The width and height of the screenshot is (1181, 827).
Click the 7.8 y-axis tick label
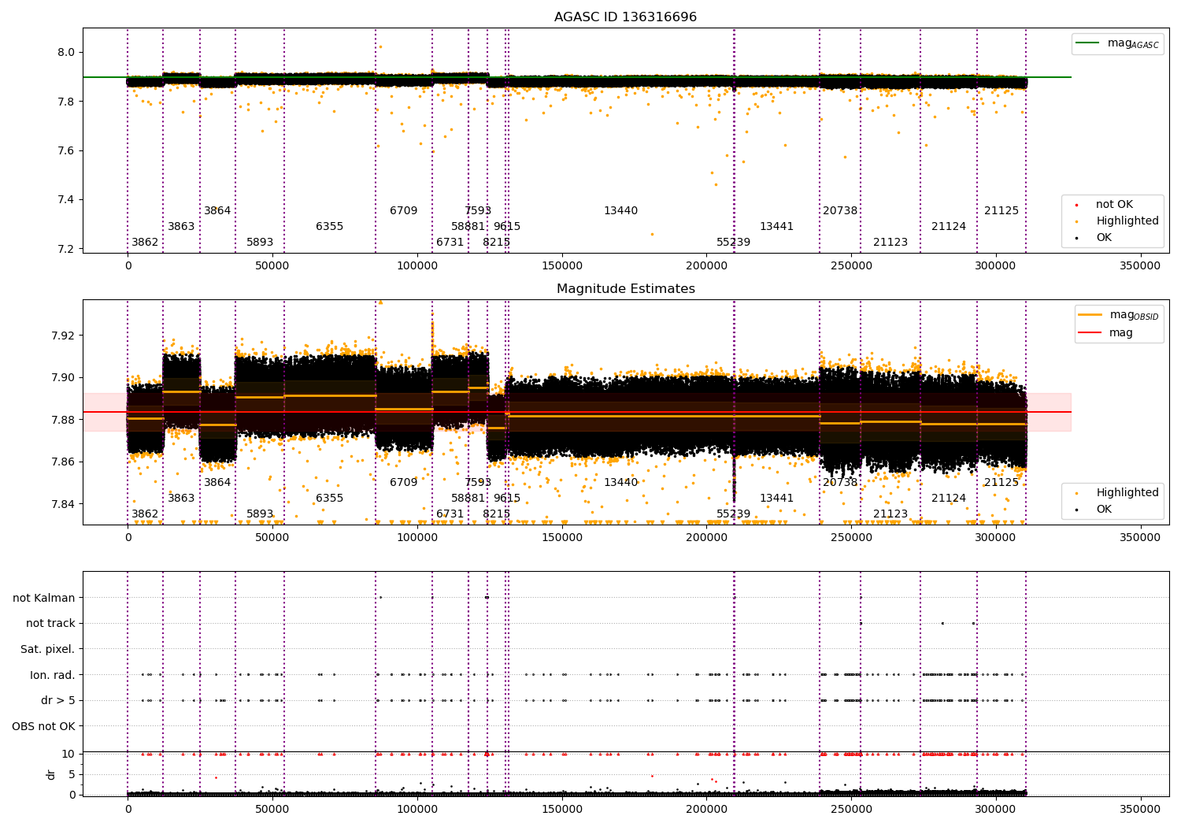(66, 102)
